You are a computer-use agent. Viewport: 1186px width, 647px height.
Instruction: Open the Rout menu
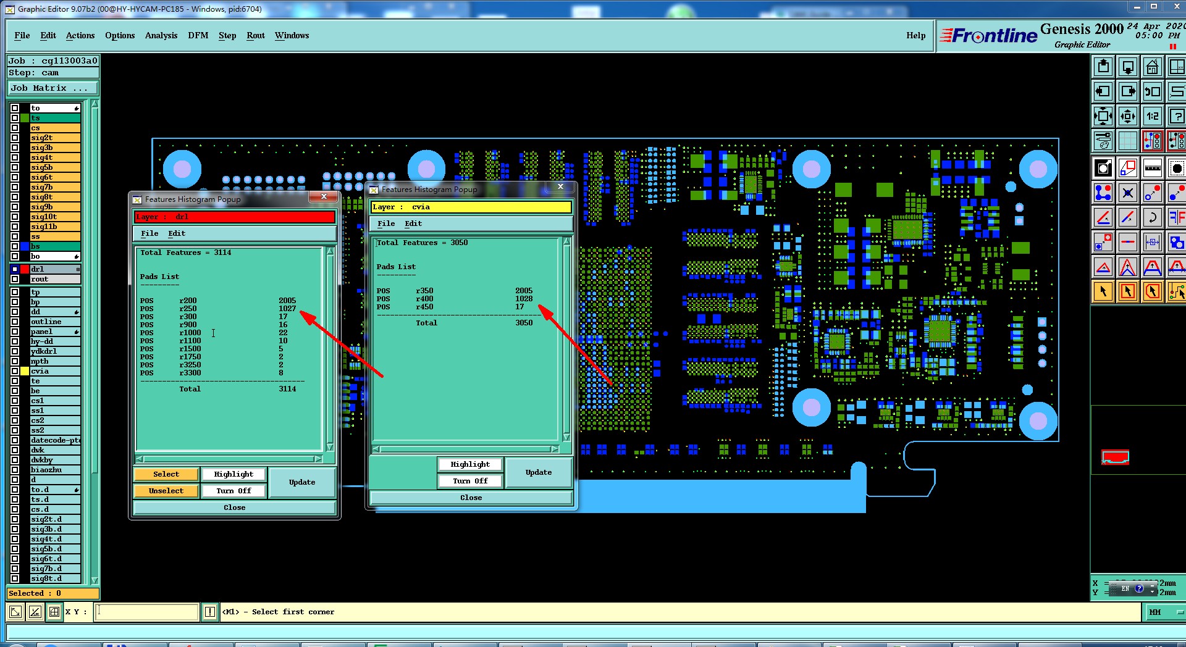pyautogui.click(x=256, y=35)
